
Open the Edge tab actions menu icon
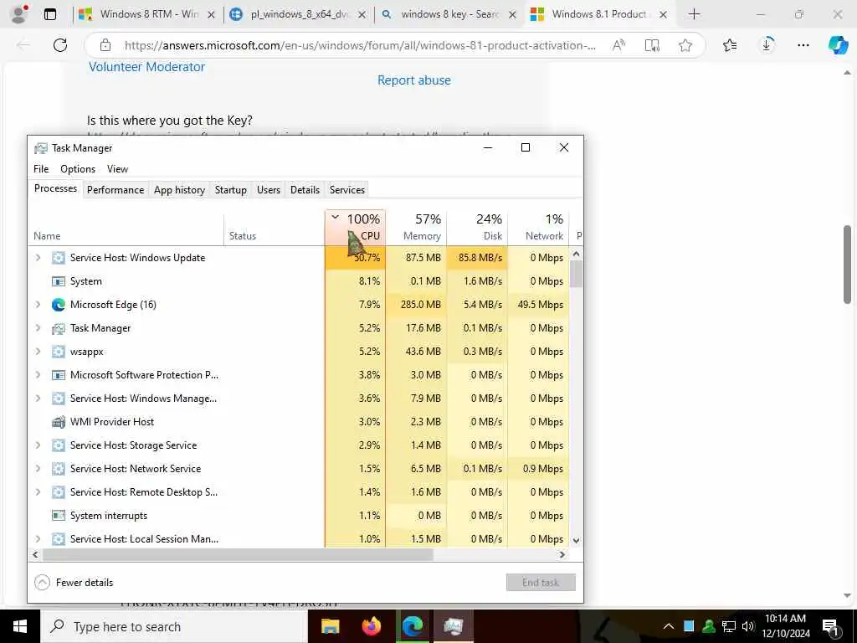pos(49,14)
